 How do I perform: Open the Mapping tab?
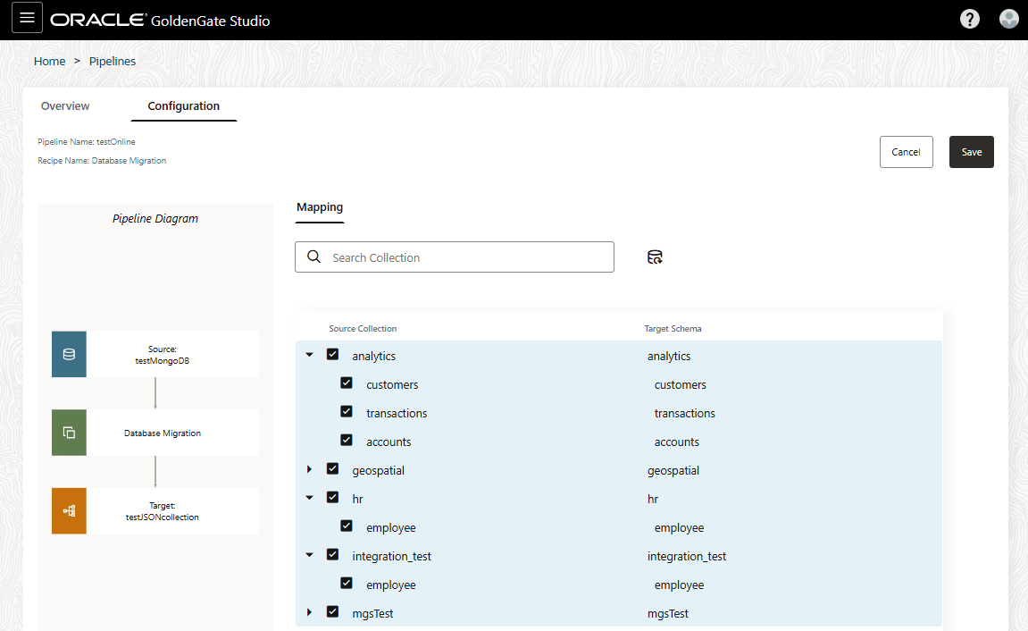coord(319,206)
